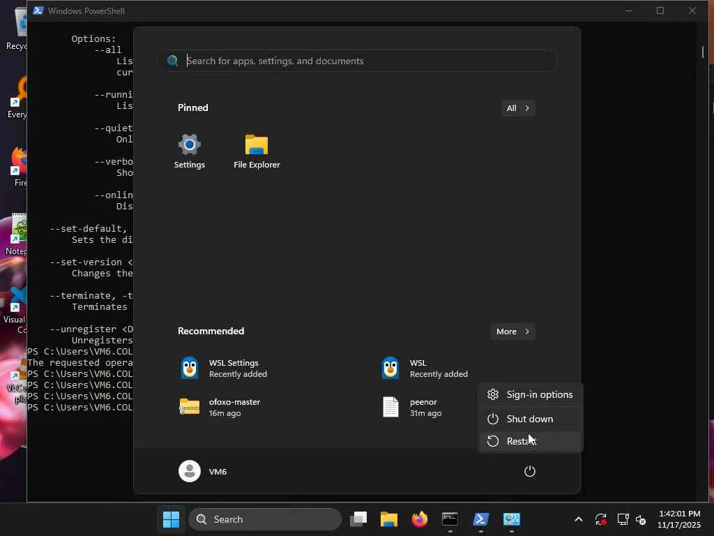The height and width of the screenshot is (536, 714).
Task: Click the "--unregister" line in PowerShell
Action: click(91, 329)
